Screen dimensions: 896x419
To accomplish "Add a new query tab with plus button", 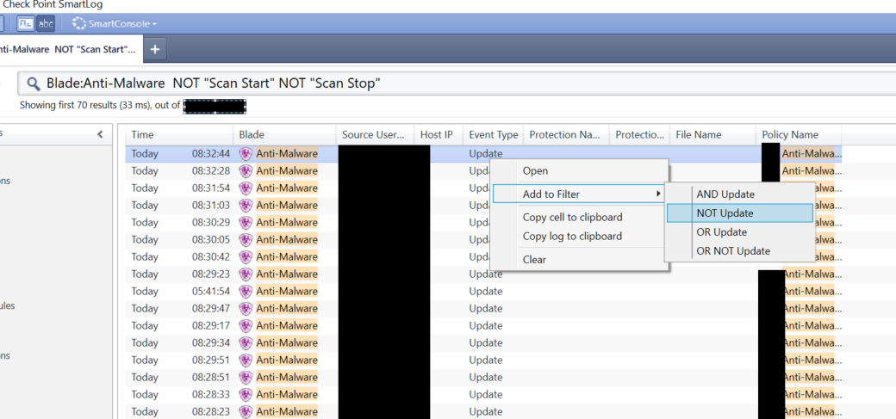I will coord(154,49).
